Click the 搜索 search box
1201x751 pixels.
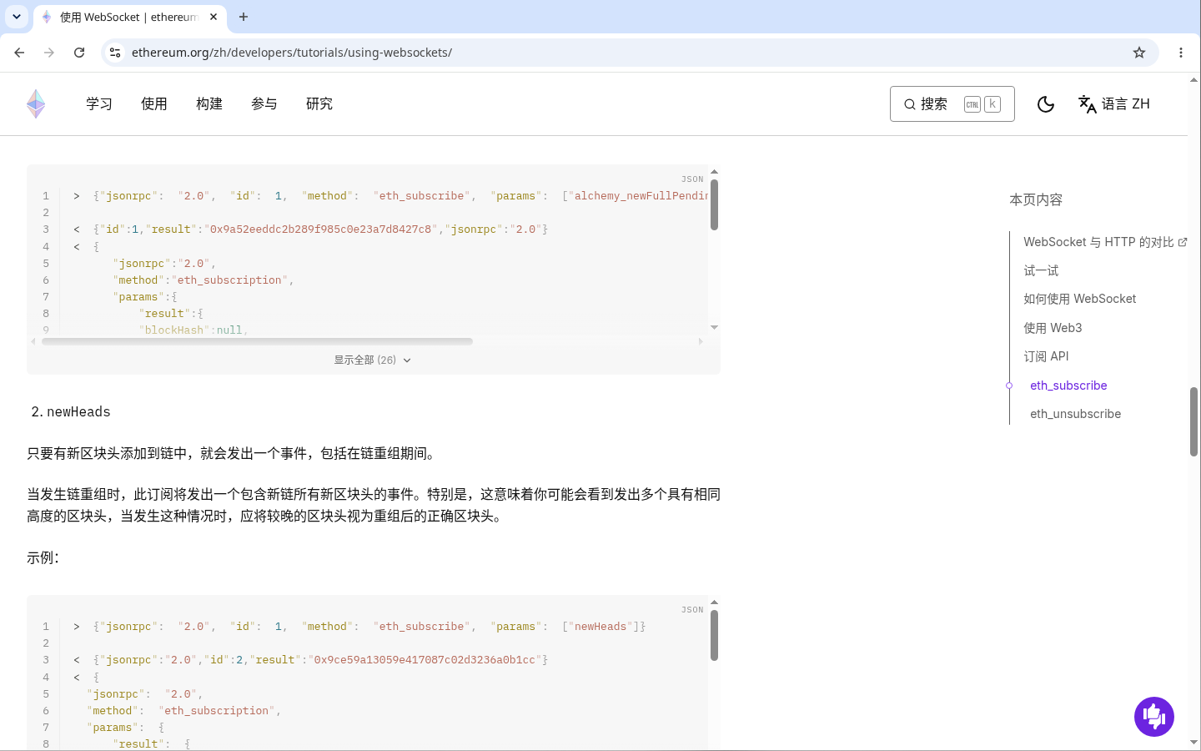pyautogui.click(x=952, y=104)
